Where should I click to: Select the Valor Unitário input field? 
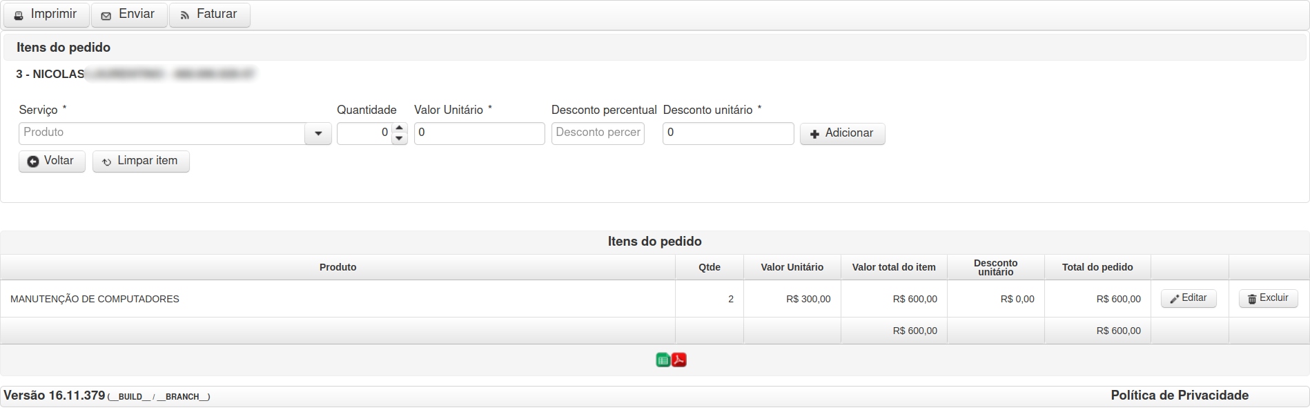pos(480,133)
